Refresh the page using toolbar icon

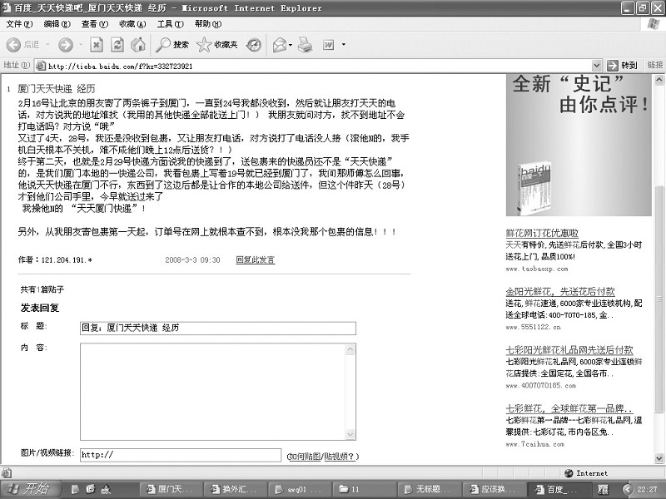click(x=117, y=44)
